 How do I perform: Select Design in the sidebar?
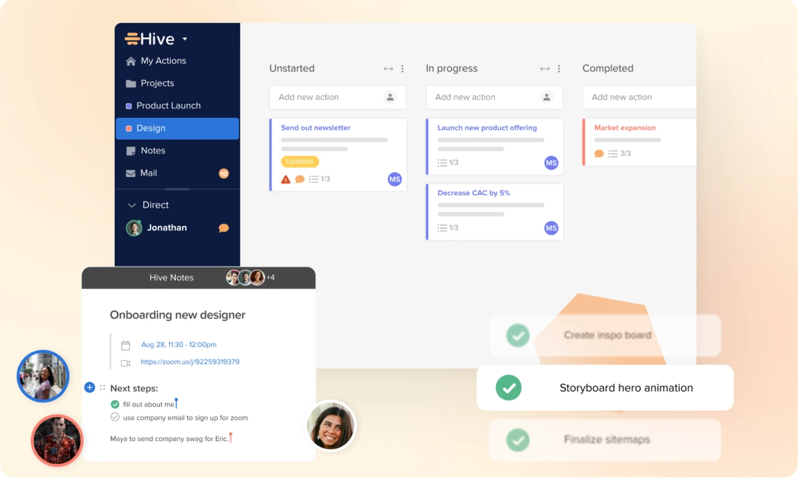click(151, 128)
